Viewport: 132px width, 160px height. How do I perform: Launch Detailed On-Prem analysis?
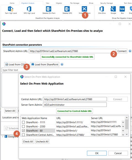coord(49,10)
